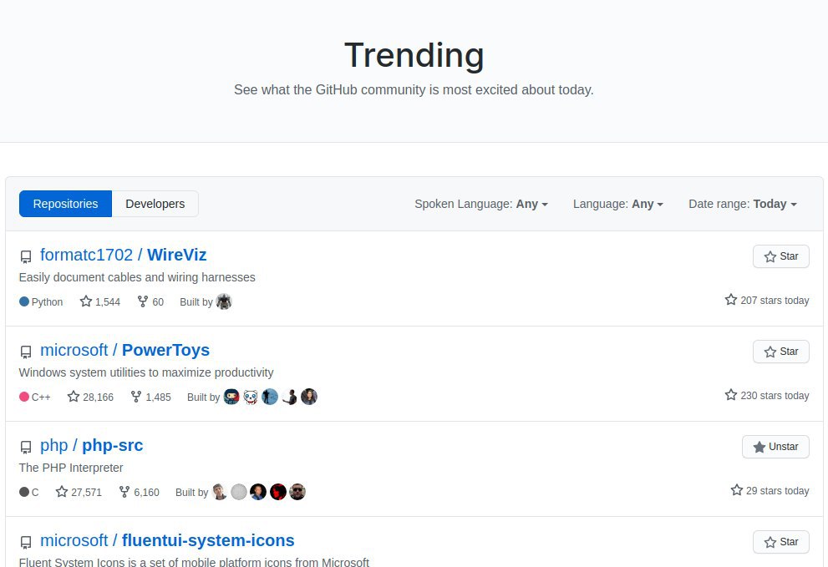Viewport: 828px width, 567px height.
Task: Star the WireViz repository
Action: click(781, 256)
